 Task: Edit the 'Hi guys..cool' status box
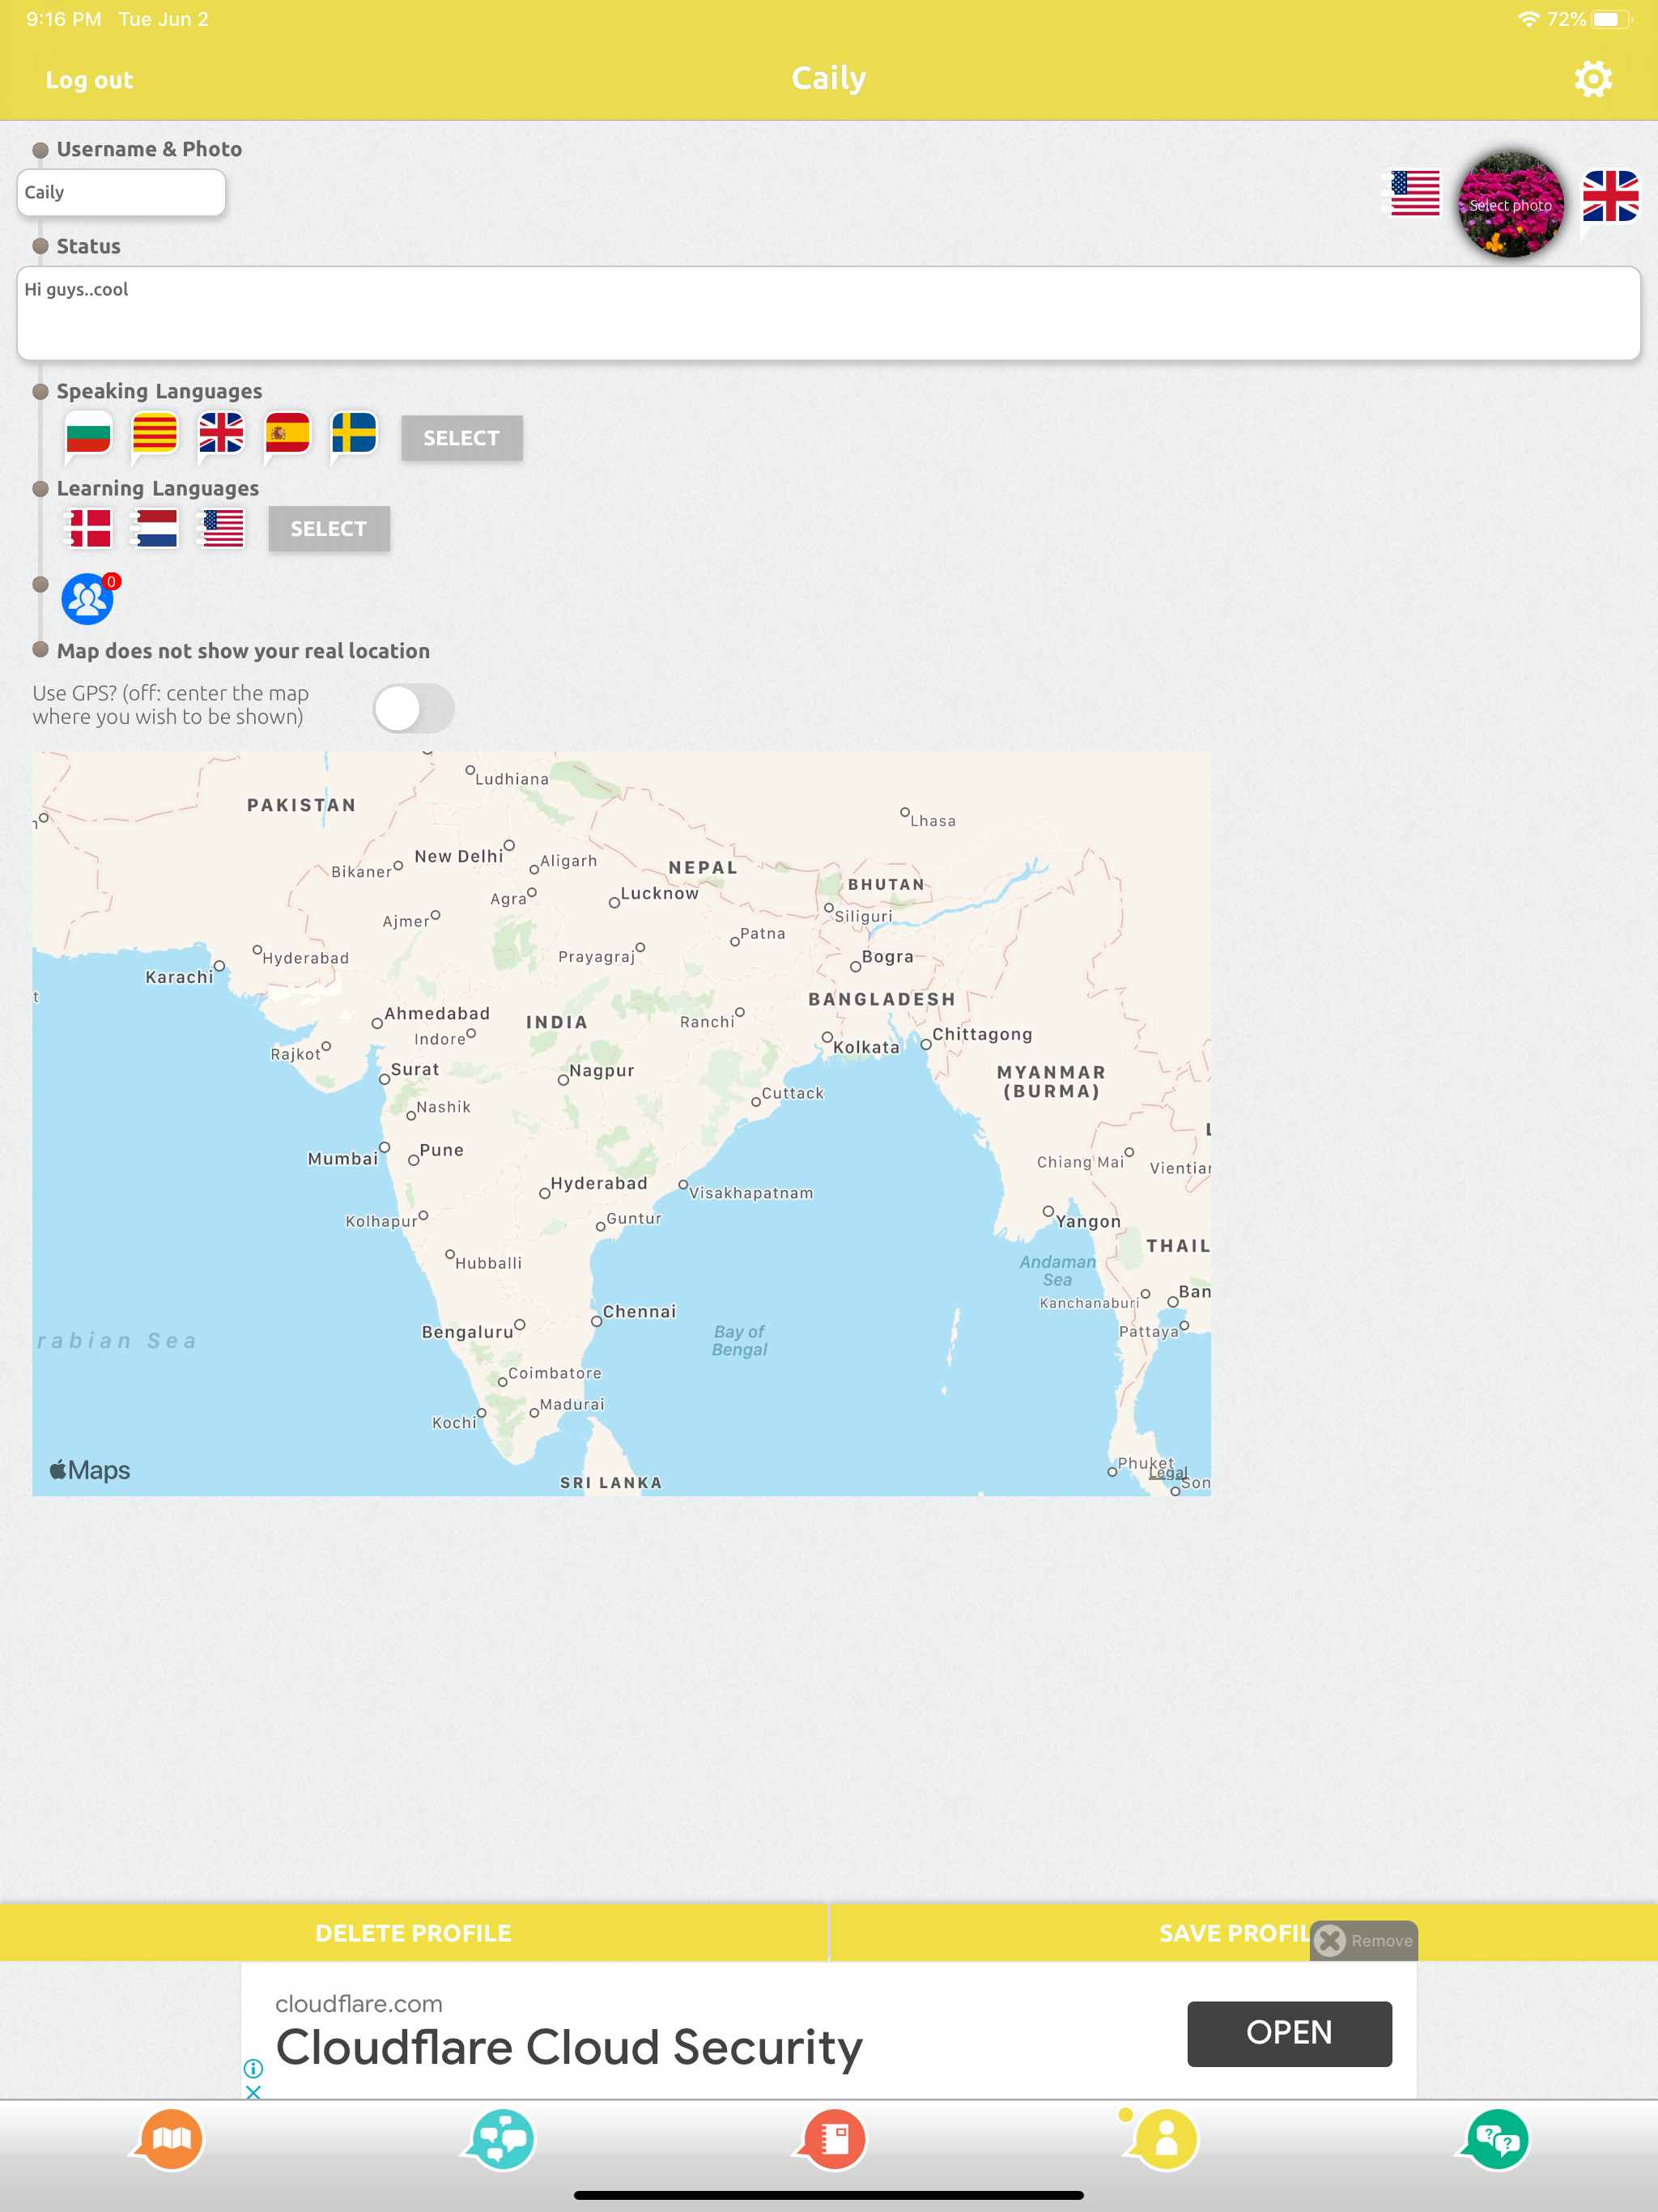coord(828,313)
